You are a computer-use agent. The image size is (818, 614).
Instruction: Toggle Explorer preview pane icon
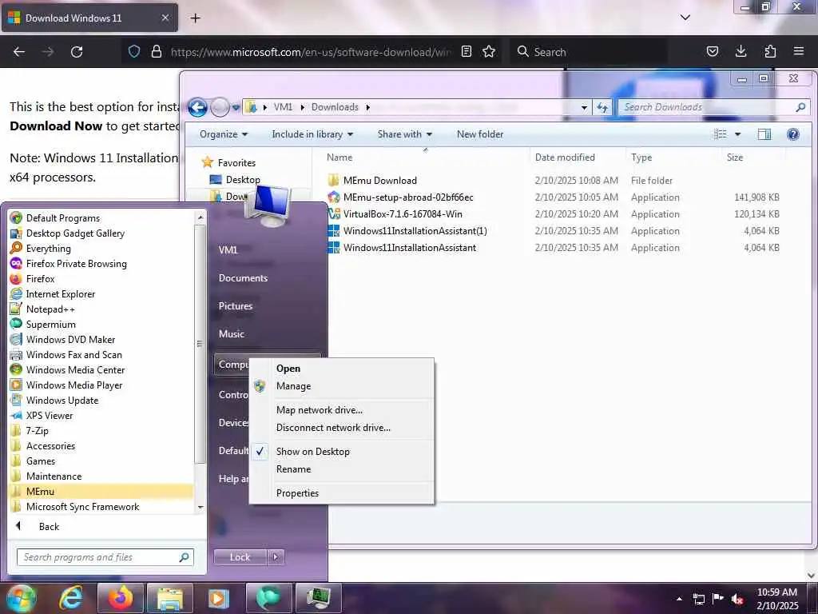pyautogui.click(x=764, y=134)
